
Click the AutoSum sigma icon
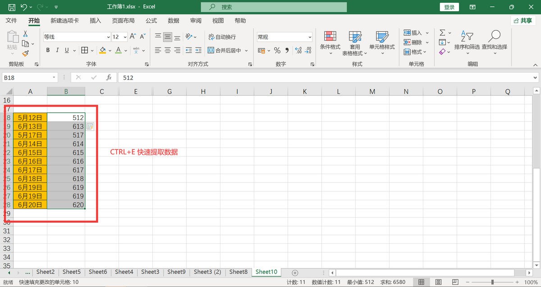pyautogui.click(x=442, y=33)
